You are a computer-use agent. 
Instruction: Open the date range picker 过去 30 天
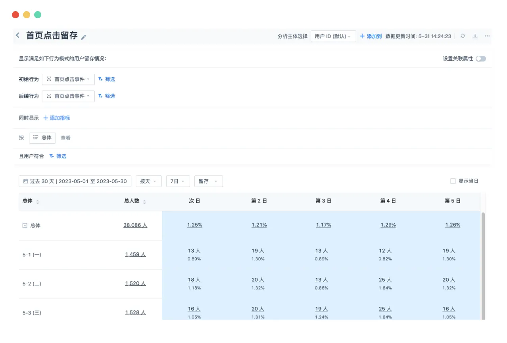click(75, 181)
